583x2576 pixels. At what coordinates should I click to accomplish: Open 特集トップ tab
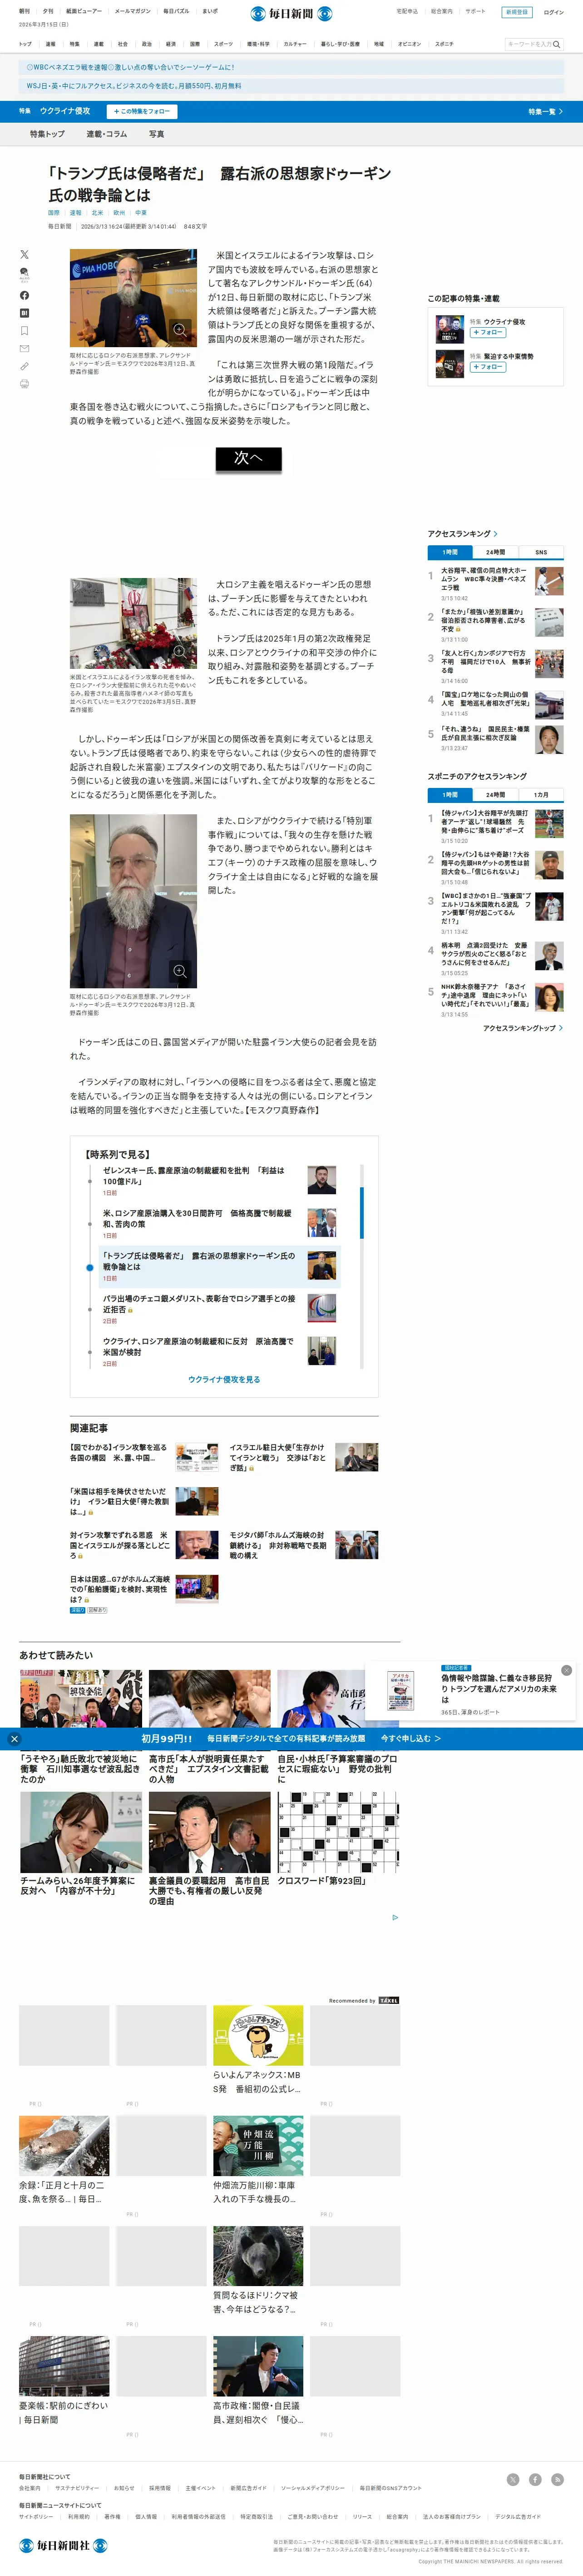[47, 134]
